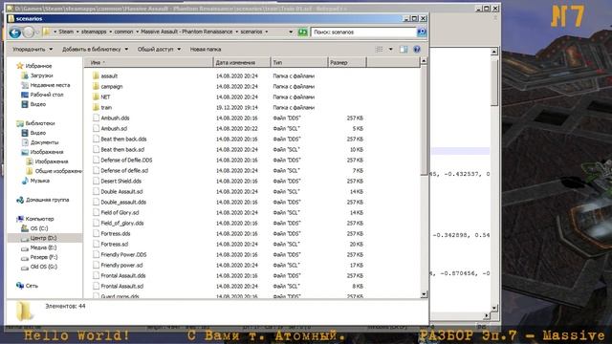Change view using the view icon

(379, 49)
